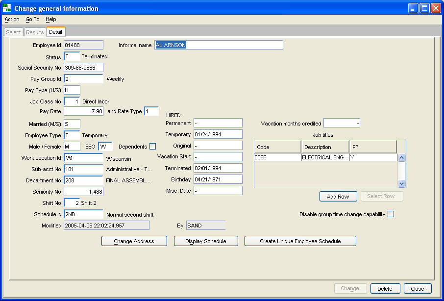Click the application icon in the title bar
This screenshot has width=444, height=301.
point(6,8)
